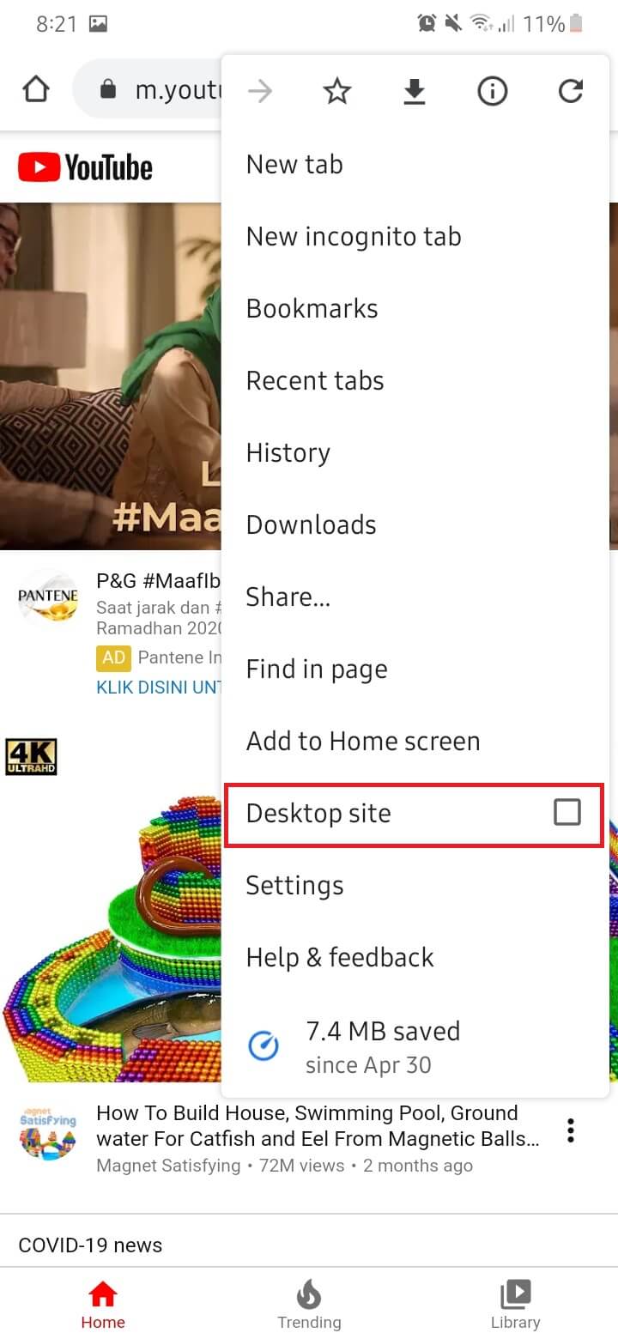Reload the page with the refresh icon

[571, 91]
